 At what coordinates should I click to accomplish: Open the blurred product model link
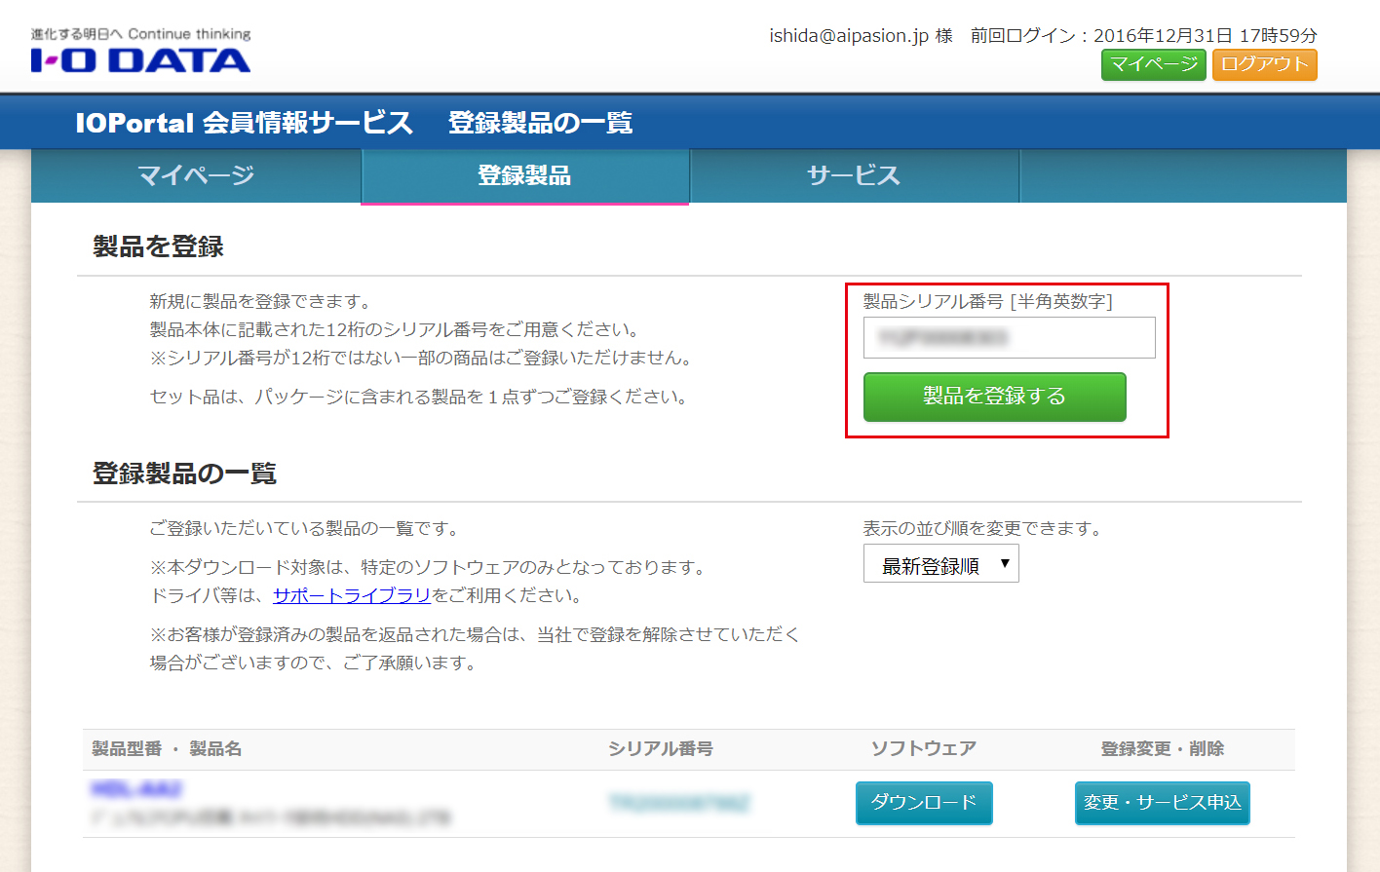click(136, 788)
